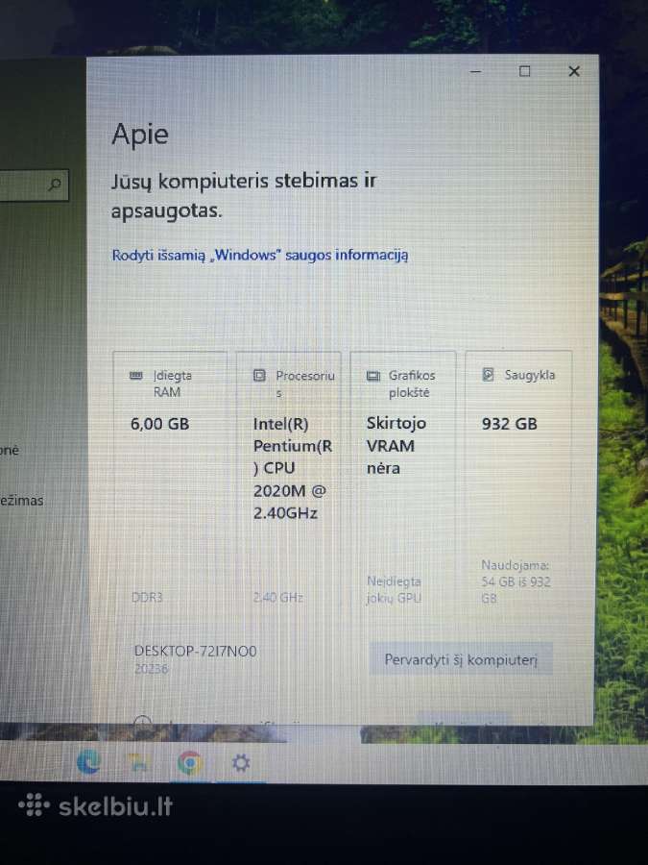
Task: Click the graphics card icon beside Grafikos plokštė
Action: point(373,376)
